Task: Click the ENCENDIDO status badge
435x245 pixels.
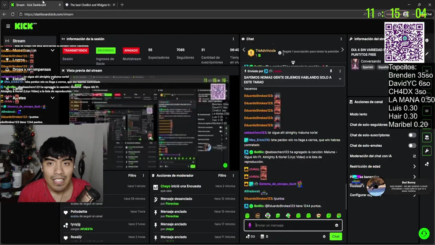Action: (x=106, y=51)
